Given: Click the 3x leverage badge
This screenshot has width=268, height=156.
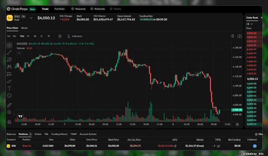Looking at the screenshot, I should point(24,17).
